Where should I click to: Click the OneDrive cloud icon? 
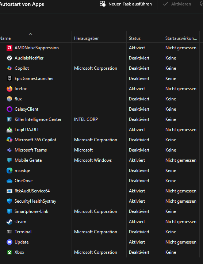[x=9, y=181]
